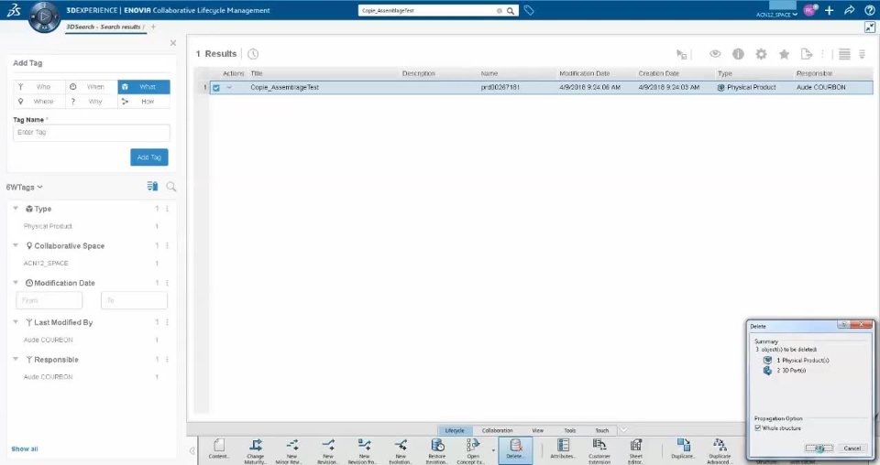Click the Duplicate Advanced tool
880x465 pixels.
point(720,451)
